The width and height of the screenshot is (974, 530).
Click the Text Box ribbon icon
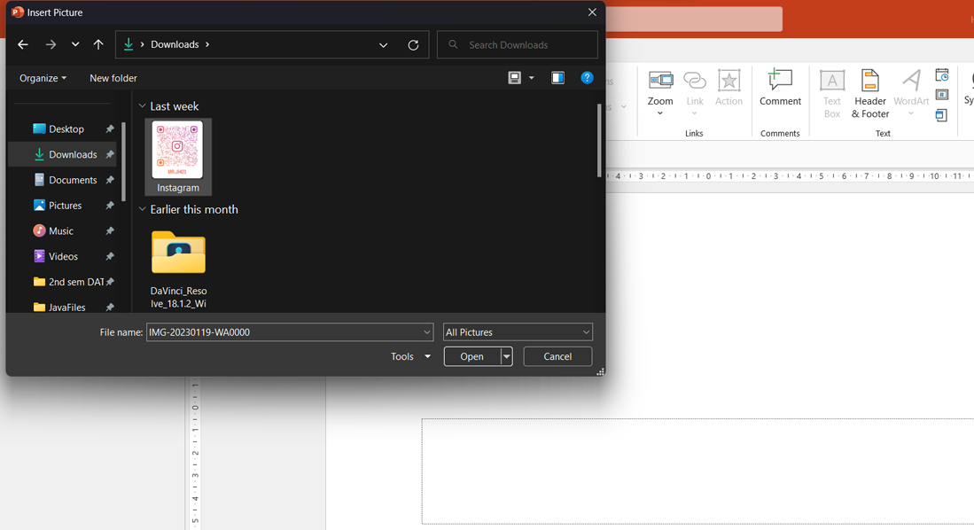pos(831,94)
